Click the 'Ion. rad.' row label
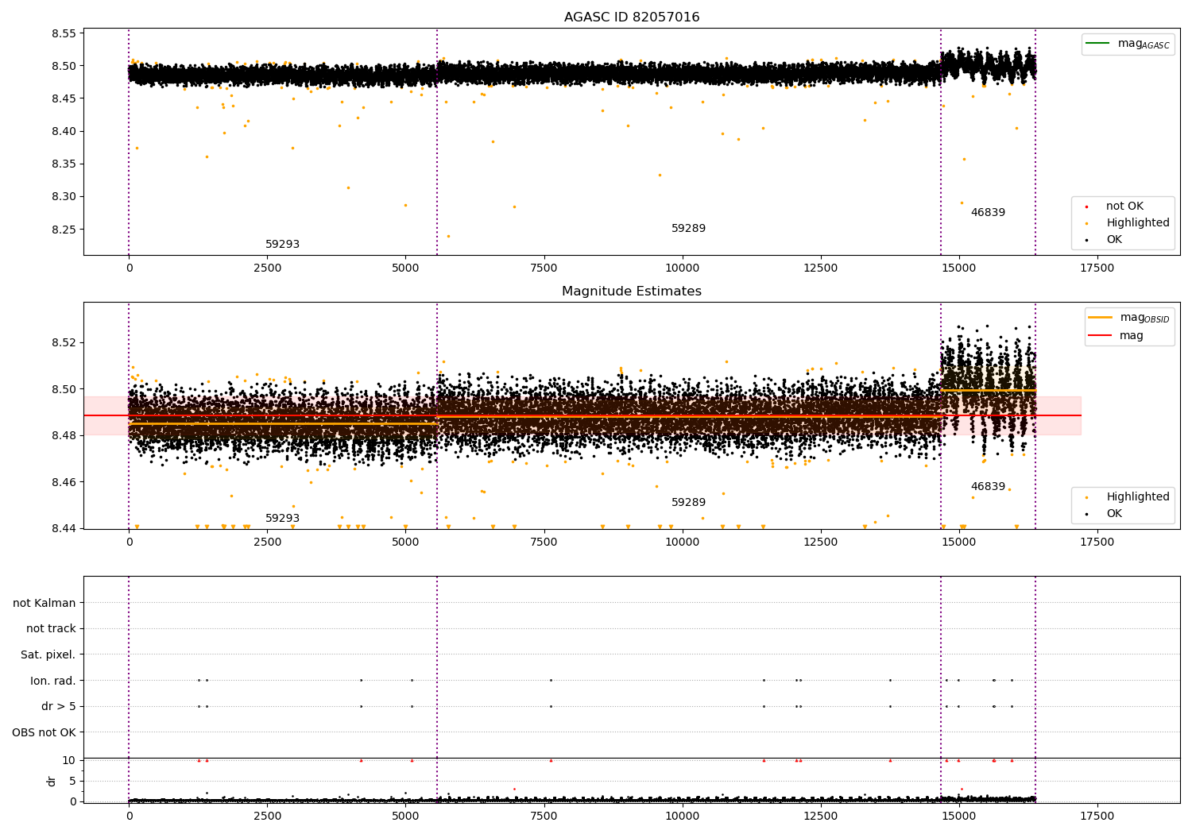This screenshot has height=834, width=1192. point(53,681)
